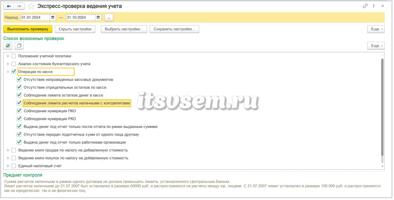Open Еще menu above checks list

pos(376,46)
